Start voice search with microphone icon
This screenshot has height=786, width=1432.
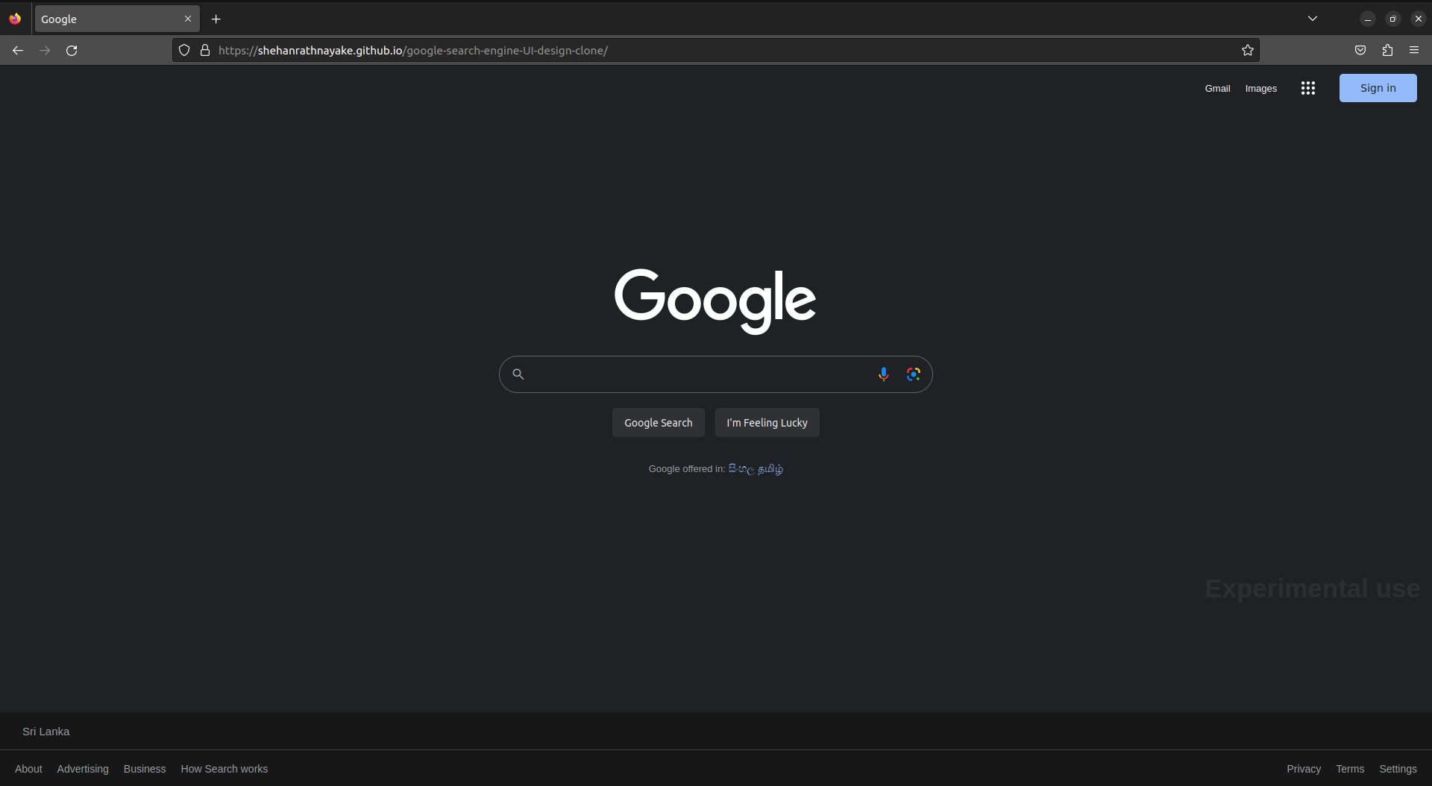pos(883,374)
